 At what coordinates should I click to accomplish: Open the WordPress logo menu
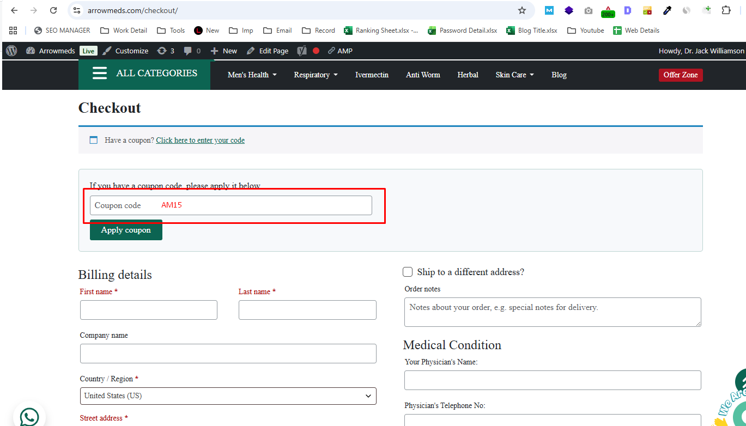tap(11, 51)
